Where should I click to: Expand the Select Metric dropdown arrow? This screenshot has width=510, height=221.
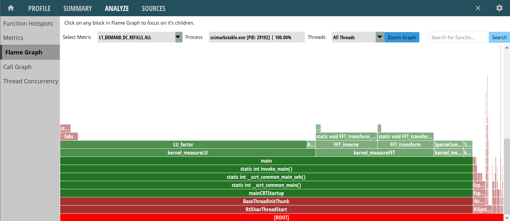coord(179,37)
